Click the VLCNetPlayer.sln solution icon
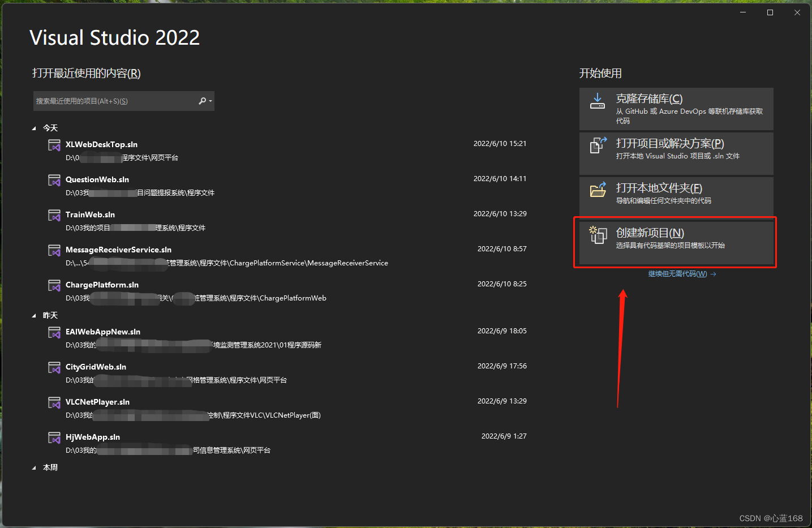The height and width of the screenshot is (528, 812). coord(54,403)
